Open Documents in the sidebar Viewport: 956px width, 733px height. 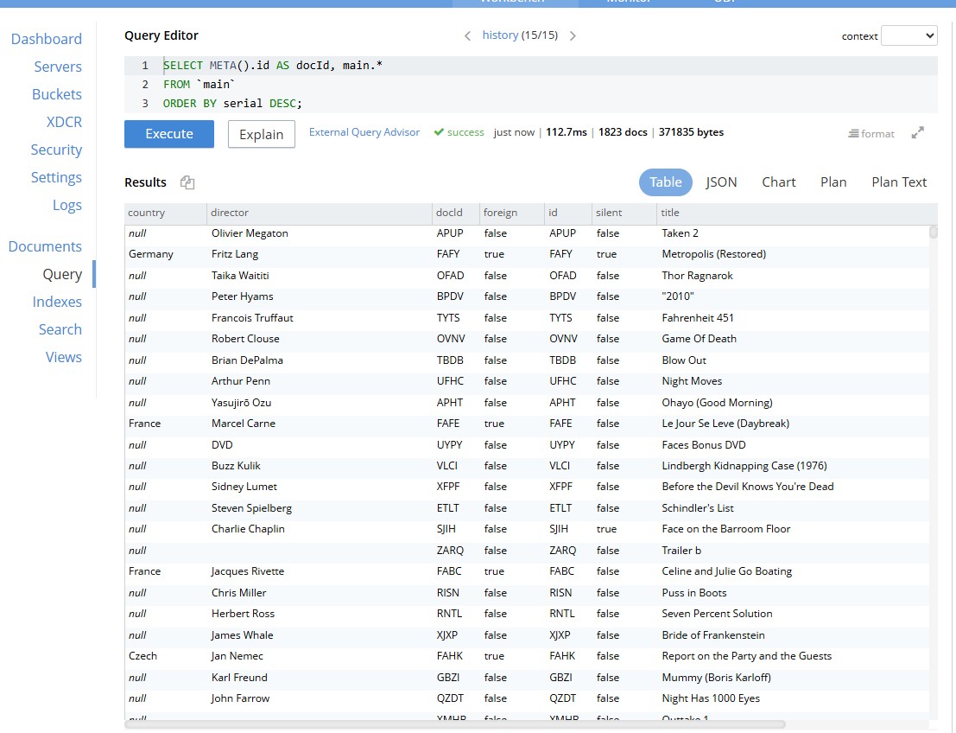coord(45,246)
